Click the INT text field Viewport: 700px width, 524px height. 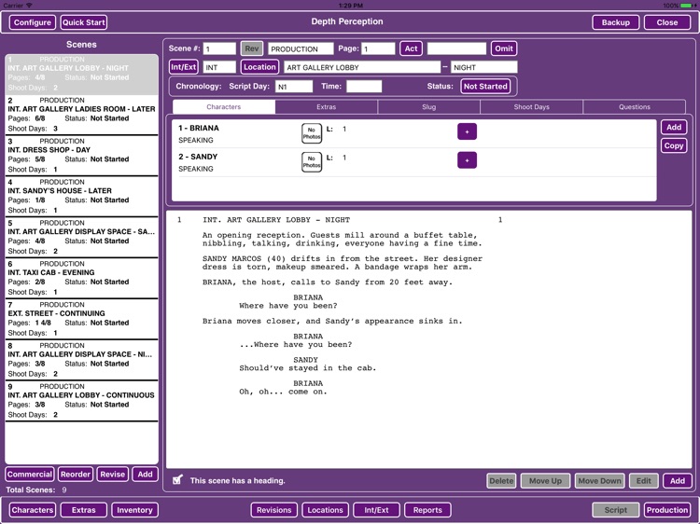(219, 67)
